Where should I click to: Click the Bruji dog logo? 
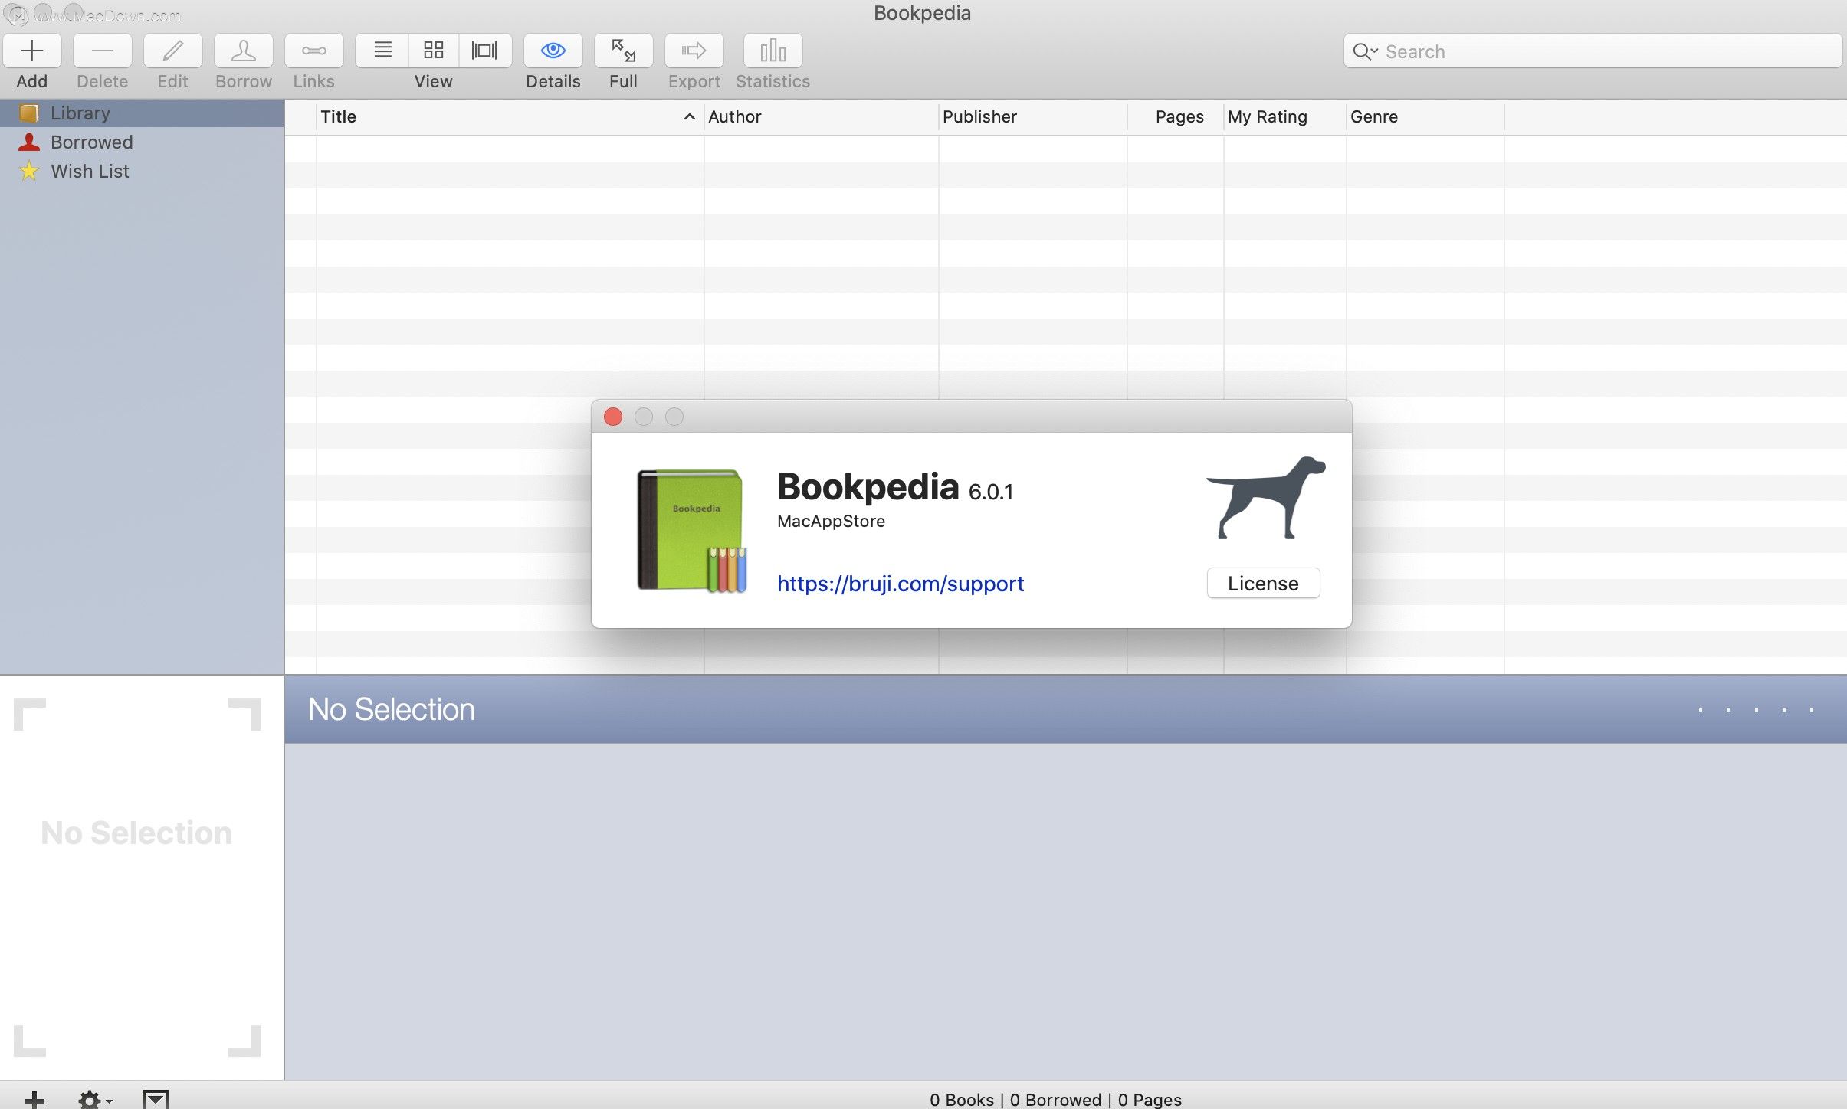pyautogui.click(x=1266, y=498)
